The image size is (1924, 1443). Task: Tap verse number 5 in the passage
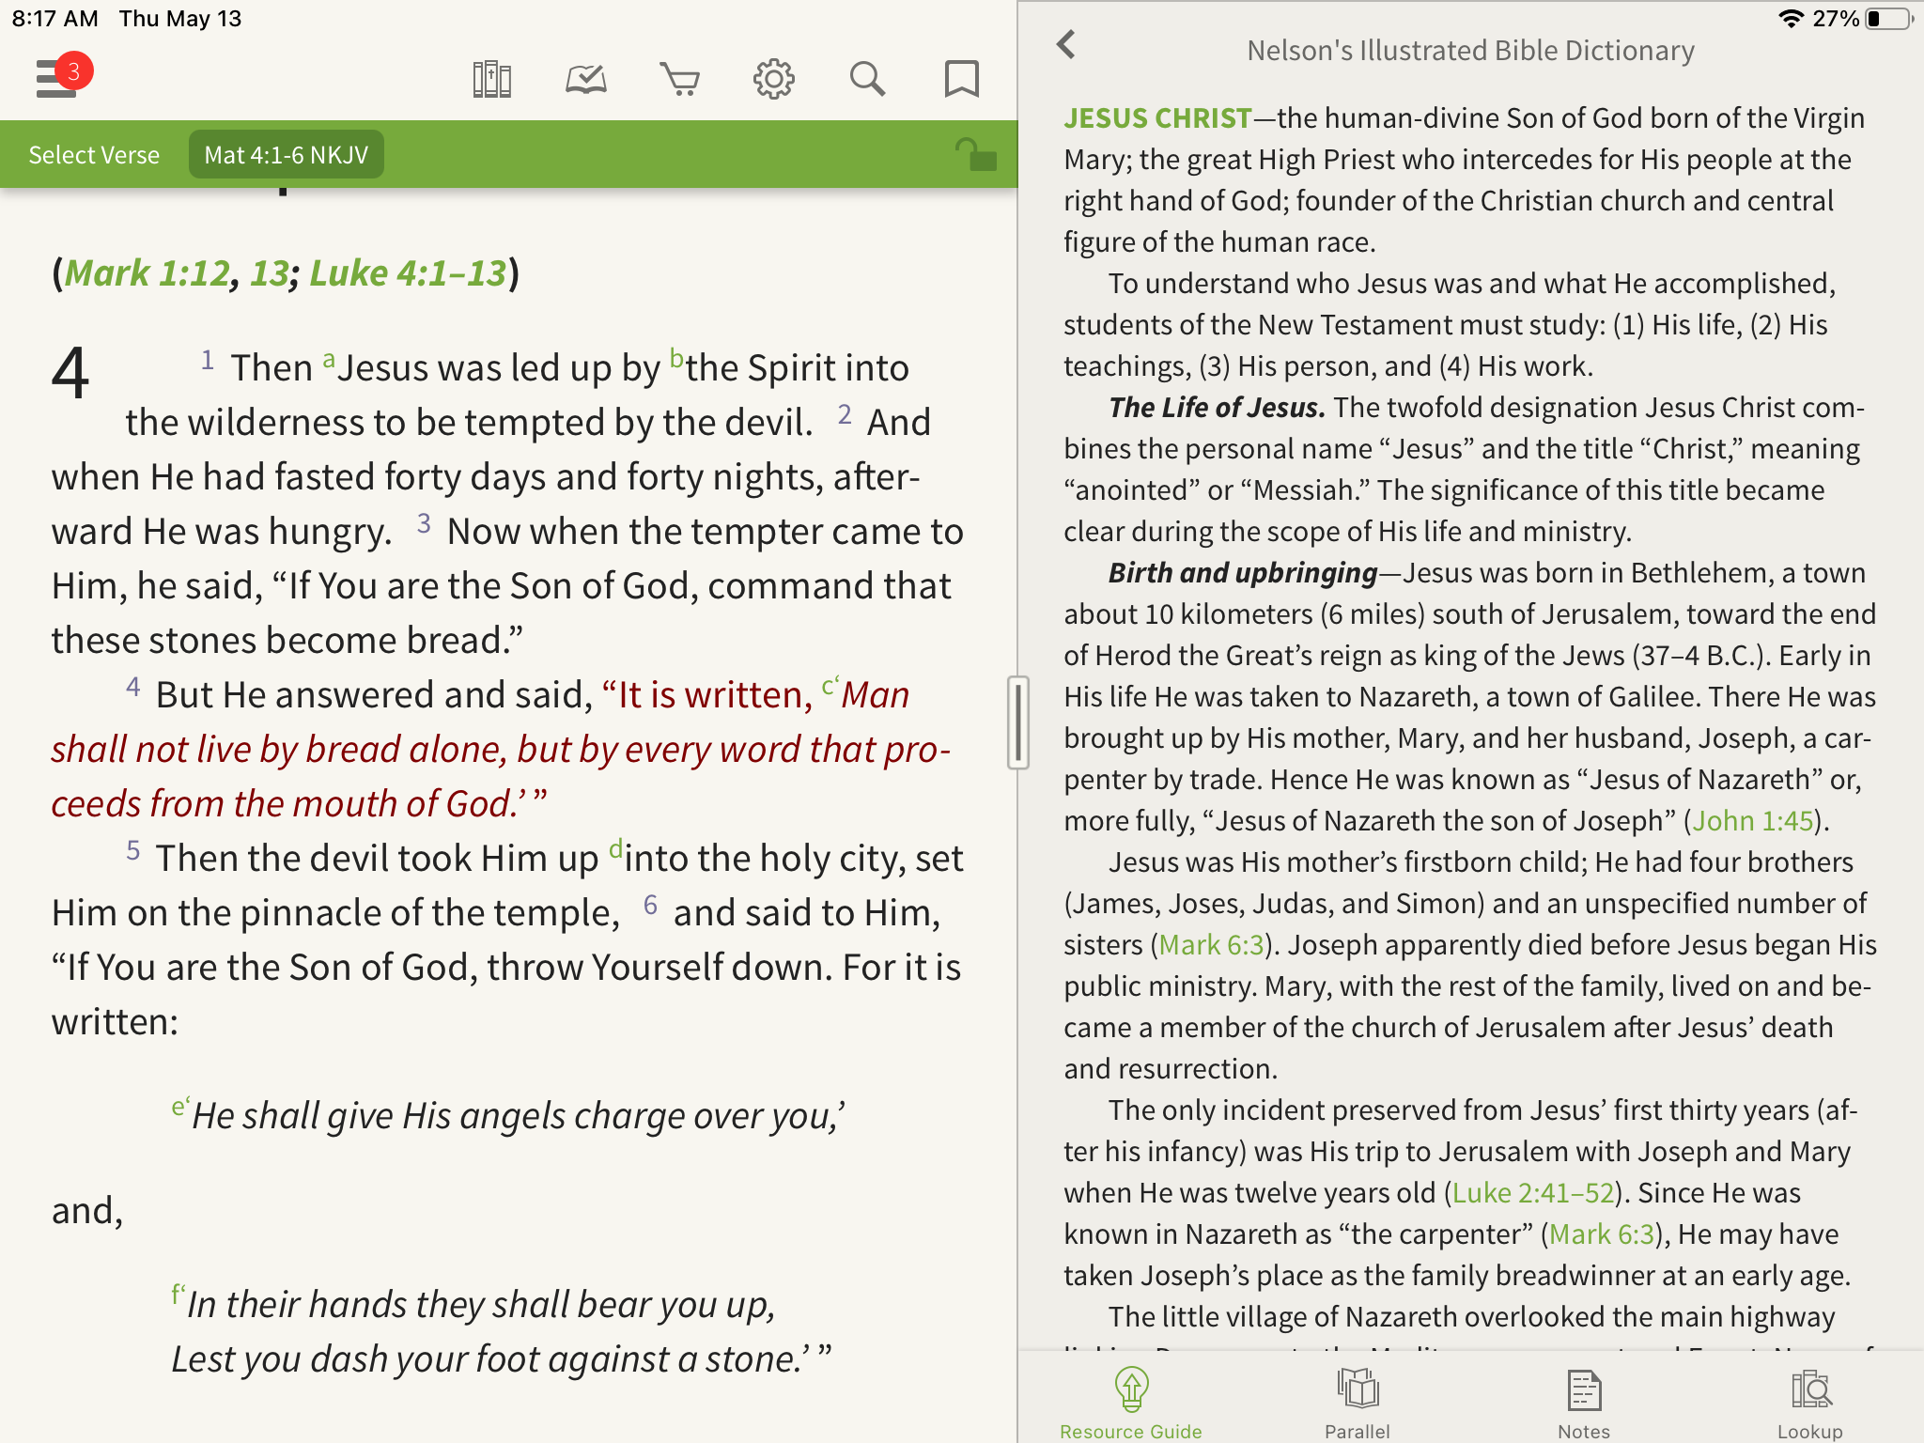tap(133, 850)
